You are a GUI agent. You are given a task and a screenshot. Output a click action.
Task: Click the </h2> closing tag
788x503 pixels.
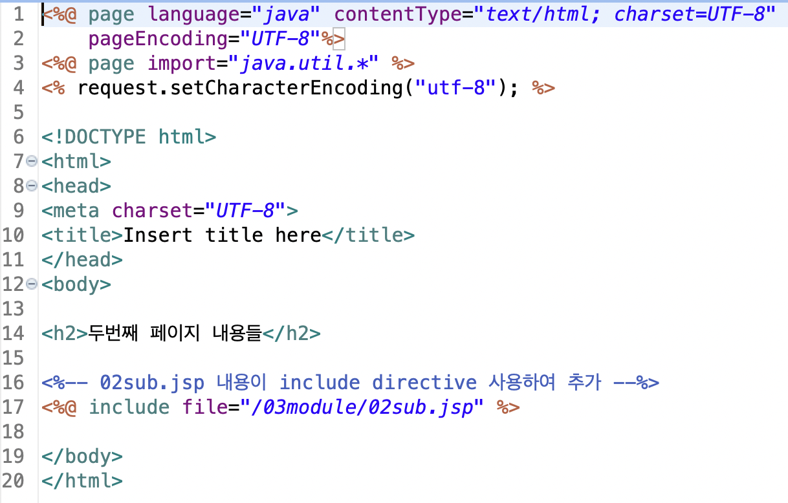[x=291, y=334]
